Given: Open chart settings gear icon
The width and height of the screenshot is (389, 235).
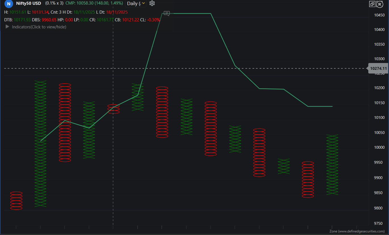Looking at the screenshot, I should (152, 3).
